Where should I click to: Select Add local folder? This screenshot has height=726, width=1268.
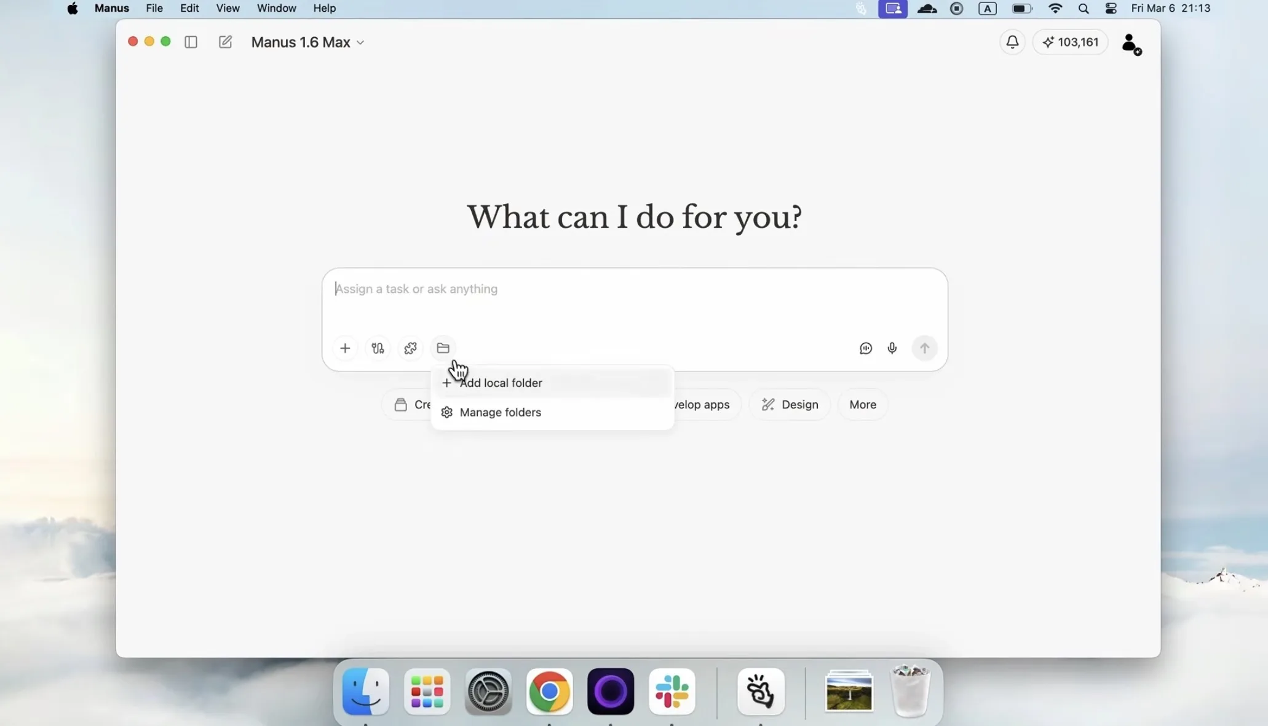click(x=501, y=383)
